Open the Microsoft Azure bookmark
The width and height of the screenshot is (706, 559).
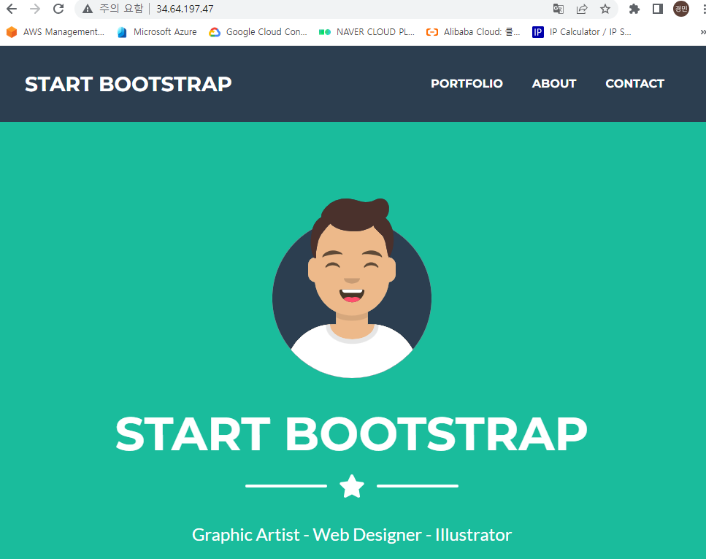[x=157, y=32]
